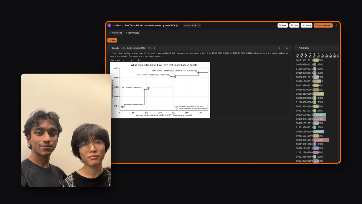The width and height of the screenshot is (362, 204).
Task: Uncheck qubit 6 checkbox
Action: coord(322,56)
